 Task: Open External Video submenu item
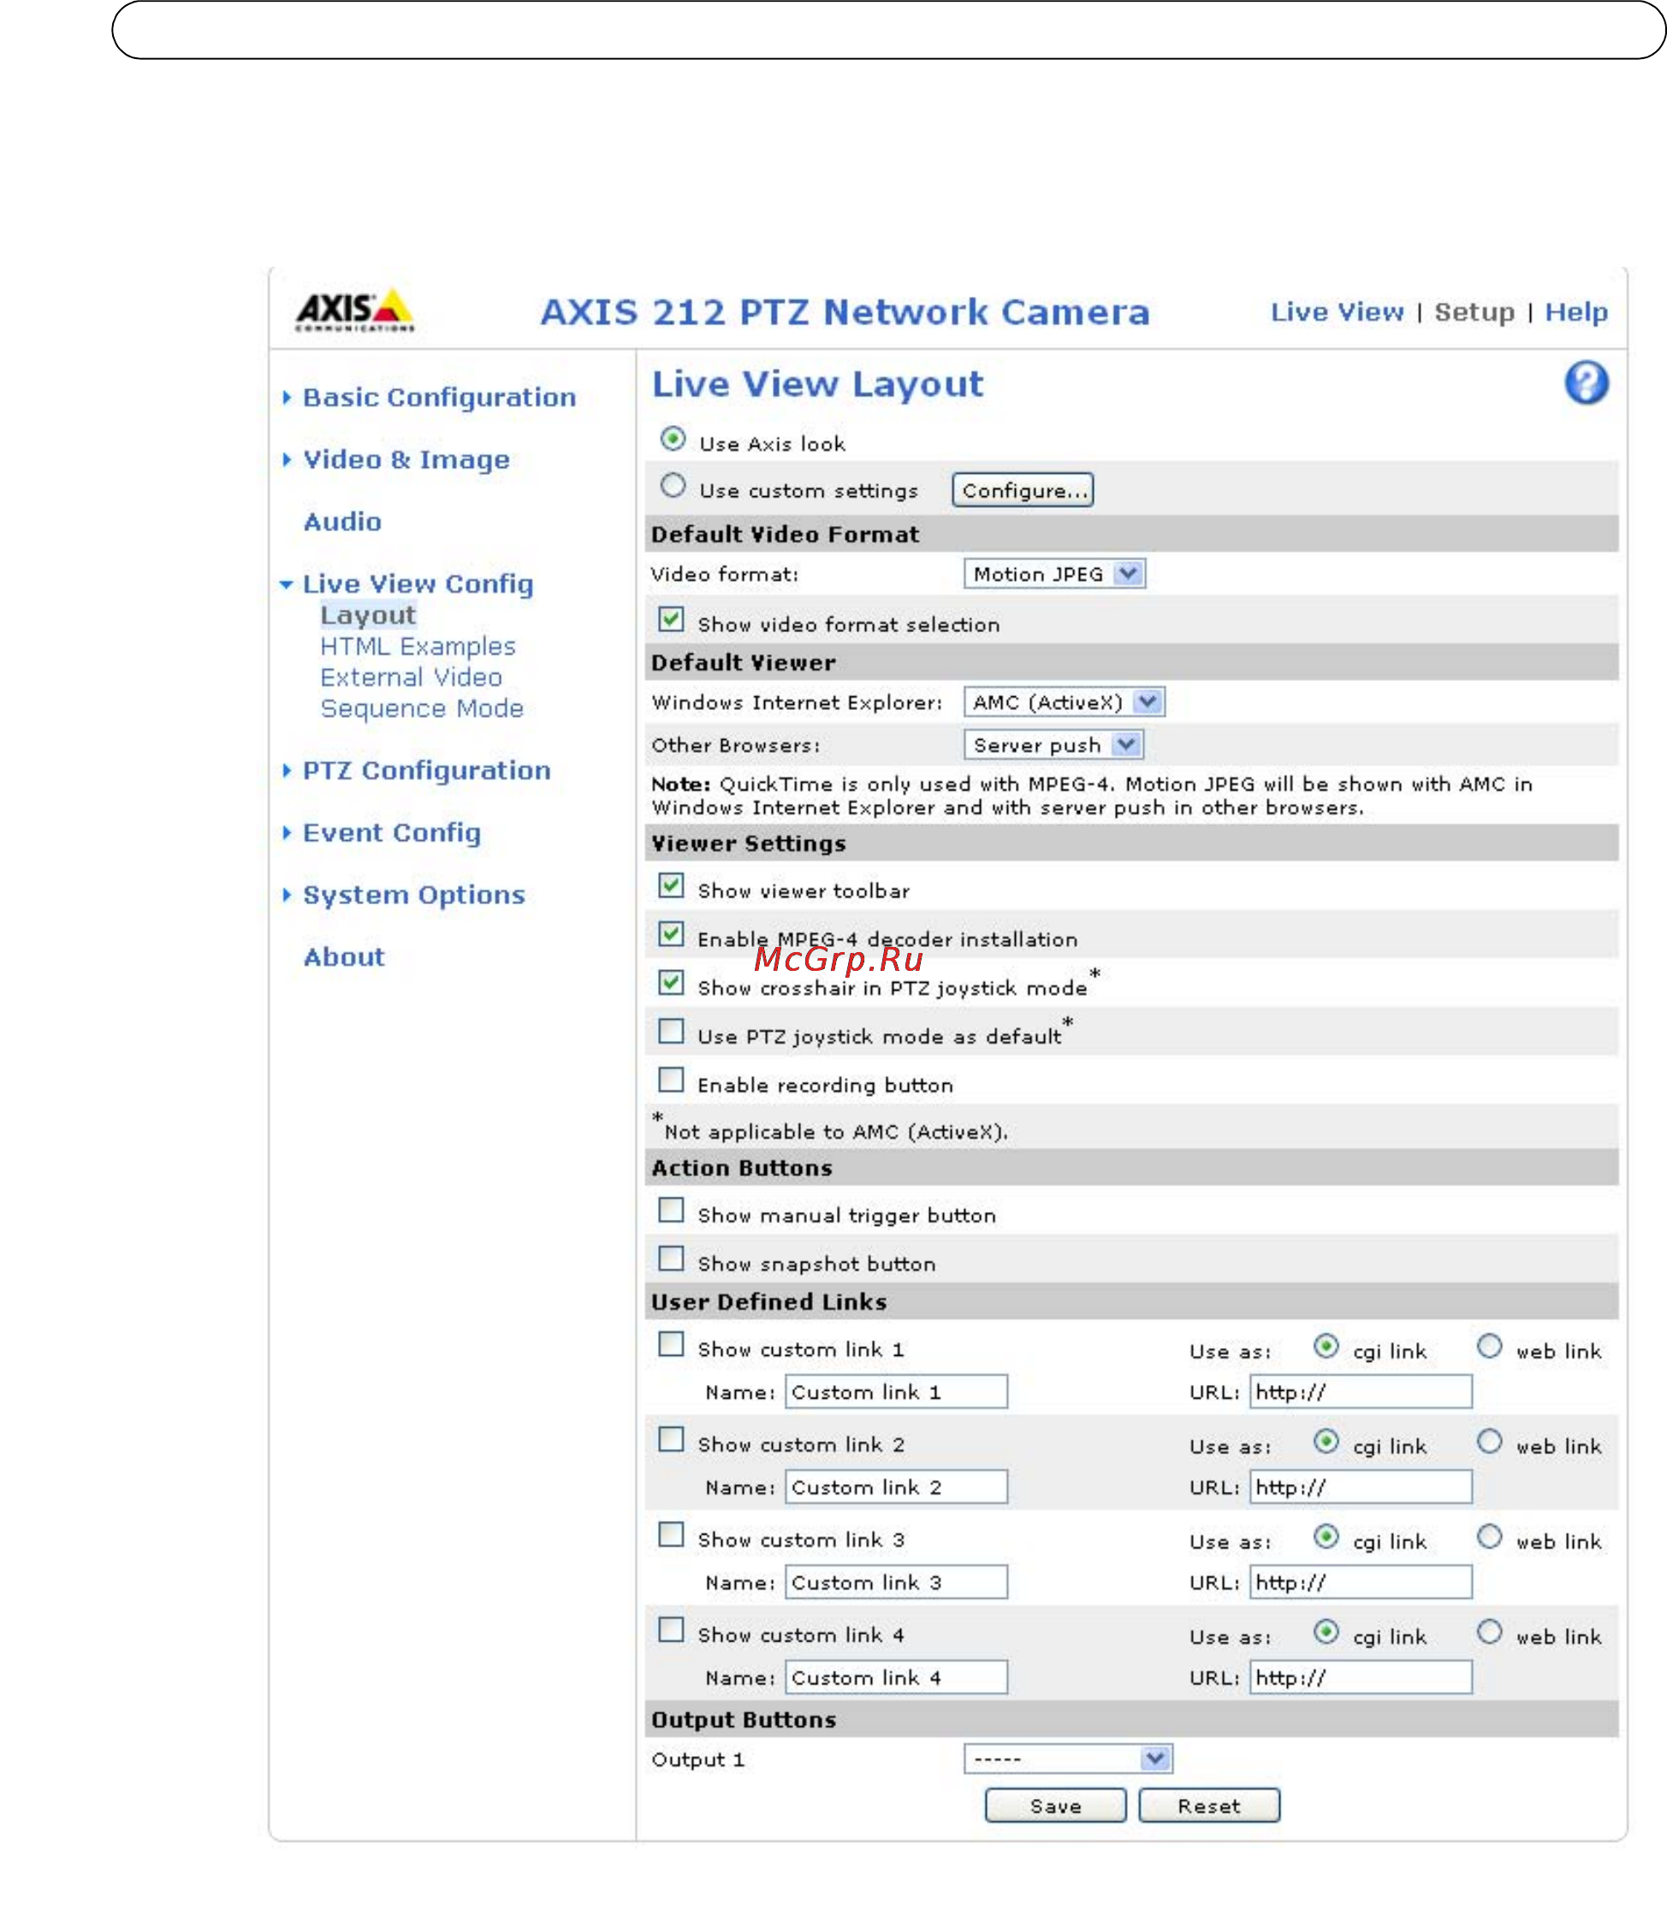410,677
